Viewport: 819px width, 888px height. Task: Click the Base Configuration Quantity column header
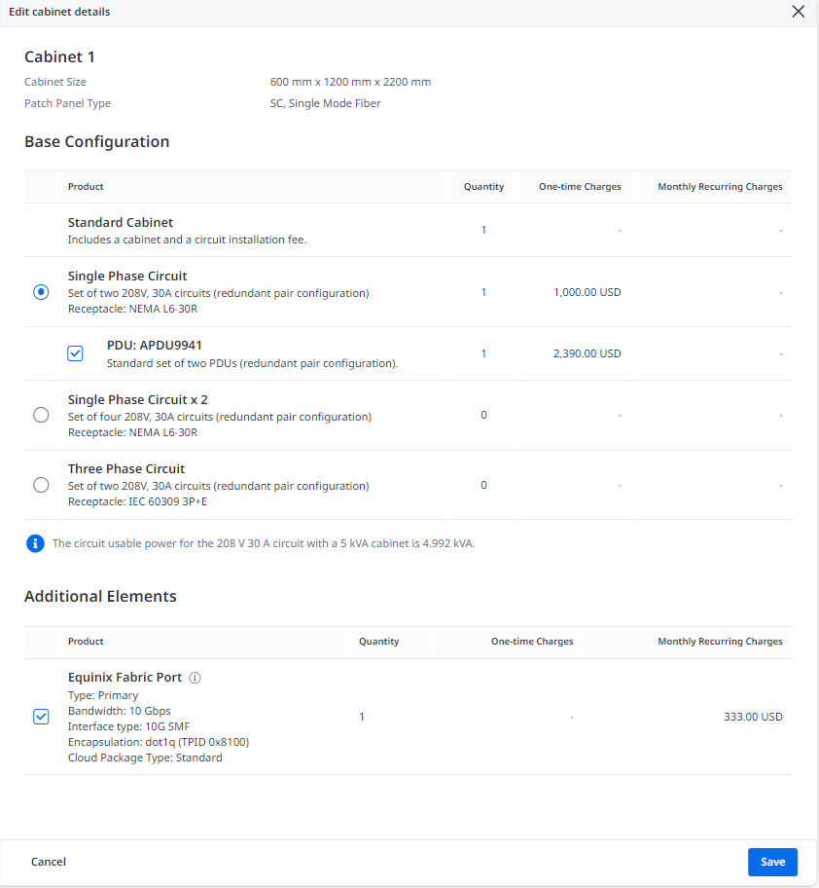(x=483, y=187)
